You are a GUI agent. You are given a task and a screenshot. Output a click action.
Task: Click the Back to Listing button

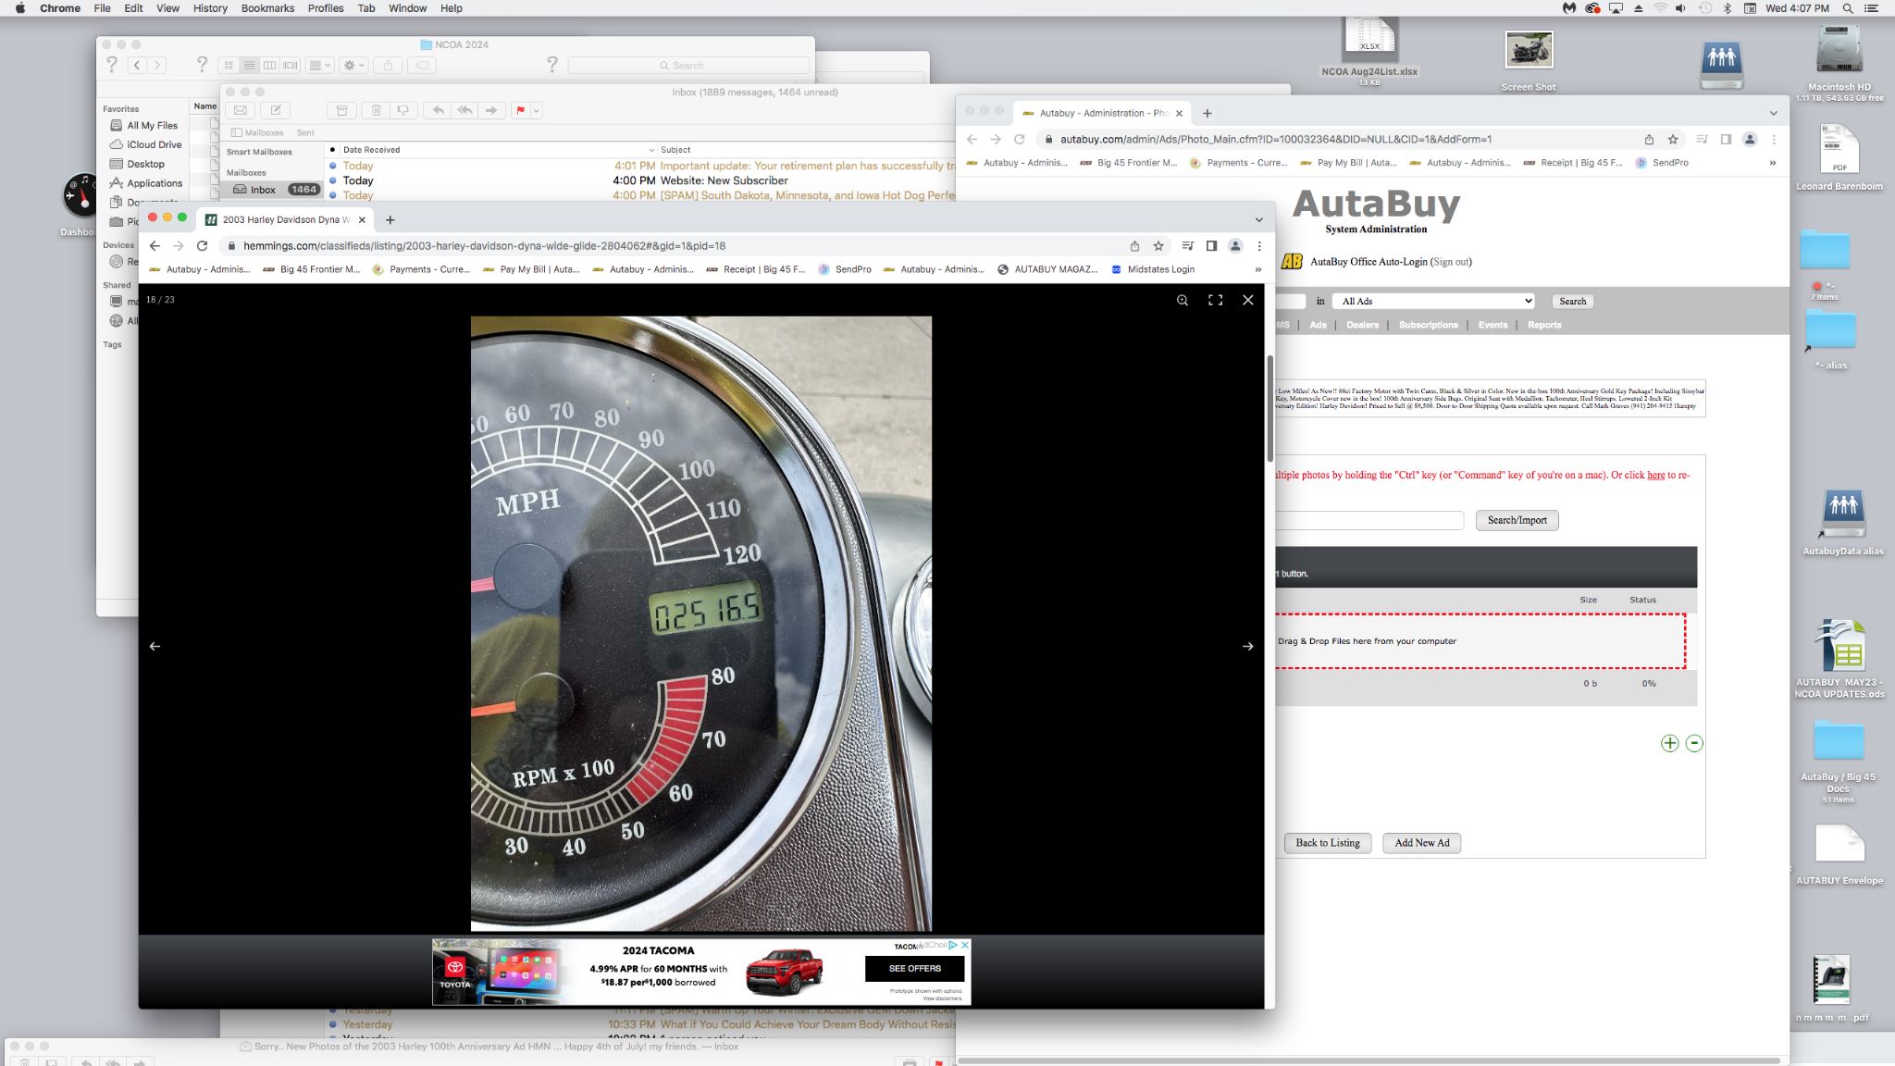(1327, 843)
